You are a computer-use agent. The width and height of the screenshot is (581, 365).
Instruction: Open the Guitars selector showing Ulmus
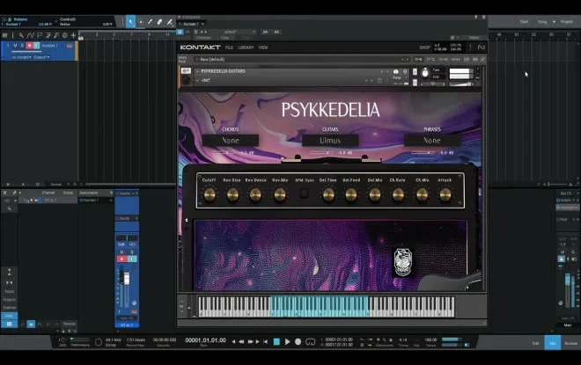tap(330, 141)
